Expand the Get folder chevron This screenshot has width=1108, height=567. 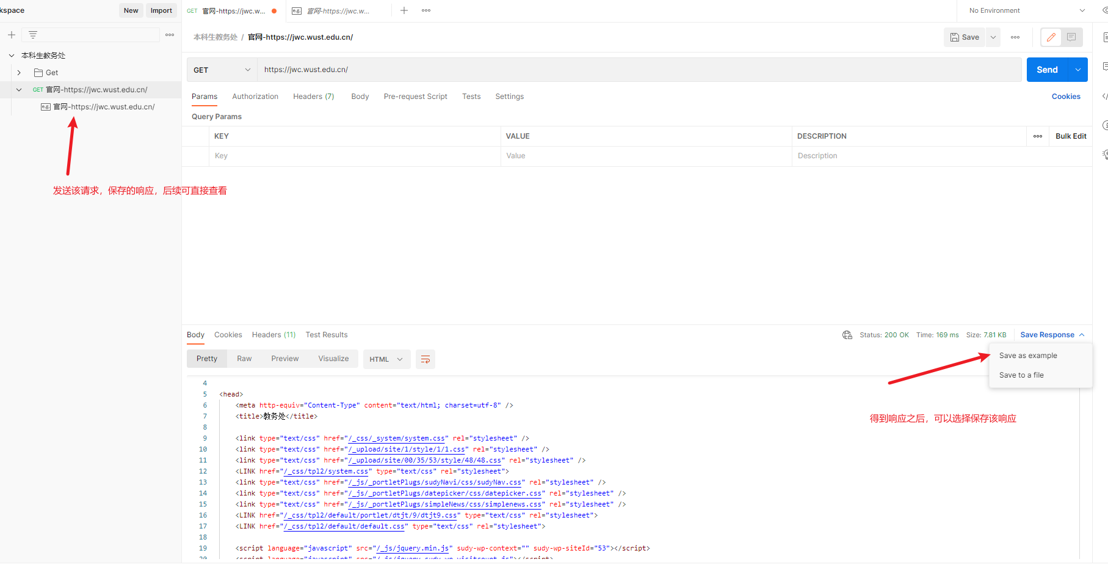(x=19, y=73)
